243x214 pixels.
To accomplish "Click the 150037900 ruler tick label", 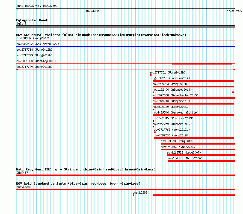I will pos(235,11).
